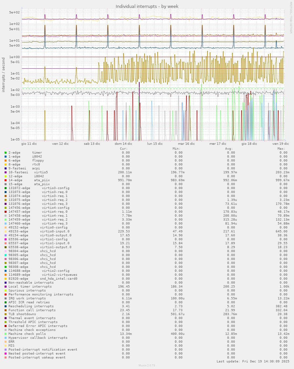Pick the Machine check polls color swatch
The width and height of the screenshot is (294, 369).
click(6, 334)
